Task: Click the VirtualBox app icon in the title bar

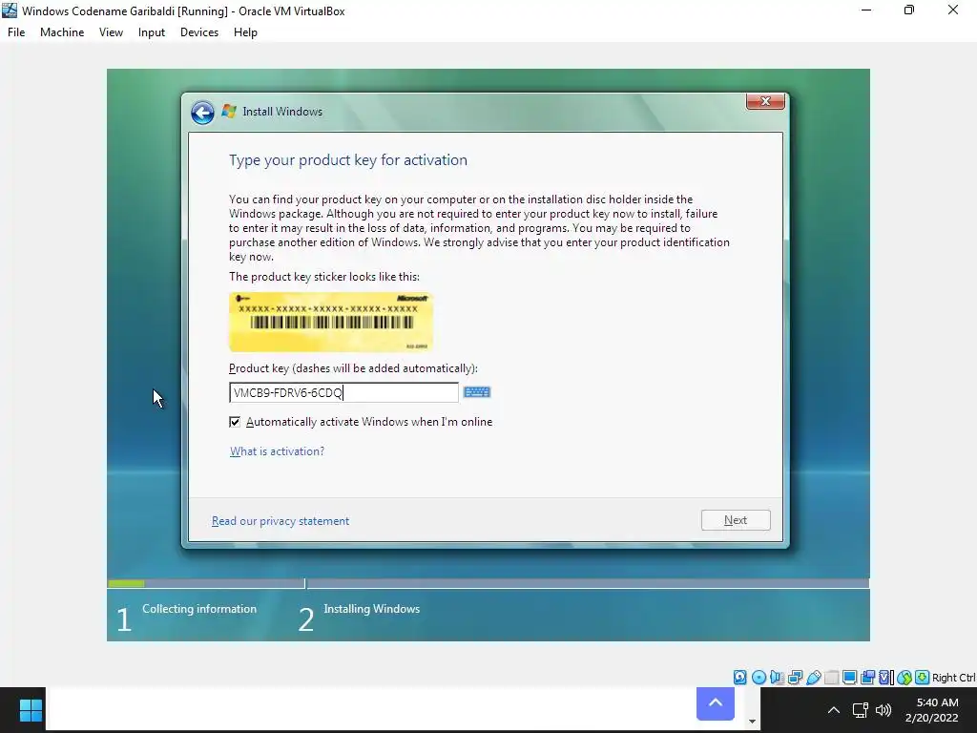Action: tap(10, 10)
